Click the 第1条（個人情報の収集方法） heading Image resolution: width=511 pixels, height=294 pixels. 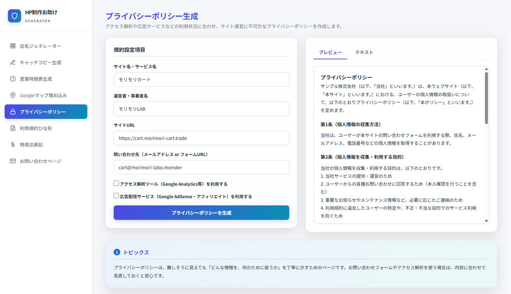click(351, 125)
